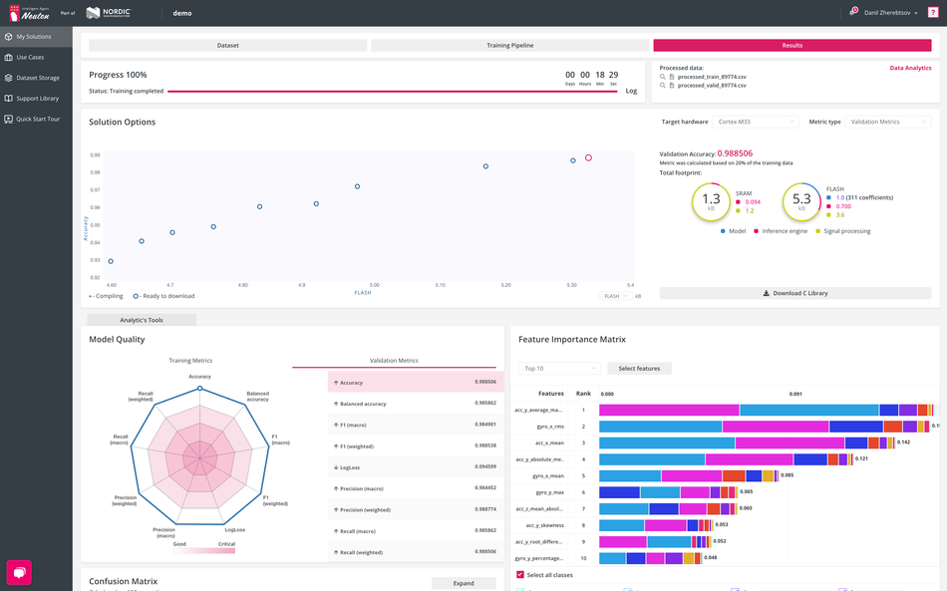Viewport: 947px width, 591px height.
Task: Uncheck the Select all classes checkbox
Action: pyautogui.click(x=520, y=575)
